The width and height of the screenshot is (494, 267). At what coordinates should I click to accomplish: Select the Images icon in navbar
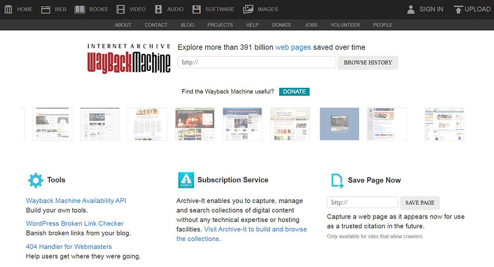[x=248, y=9]
